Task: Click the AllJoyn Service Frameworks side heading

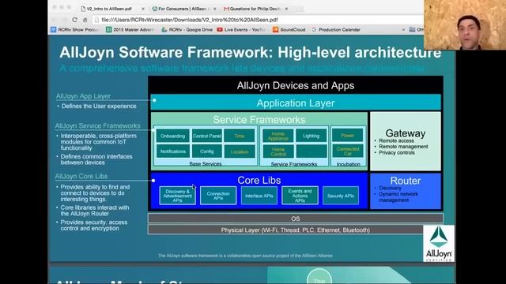Action: tap(97, 125)
